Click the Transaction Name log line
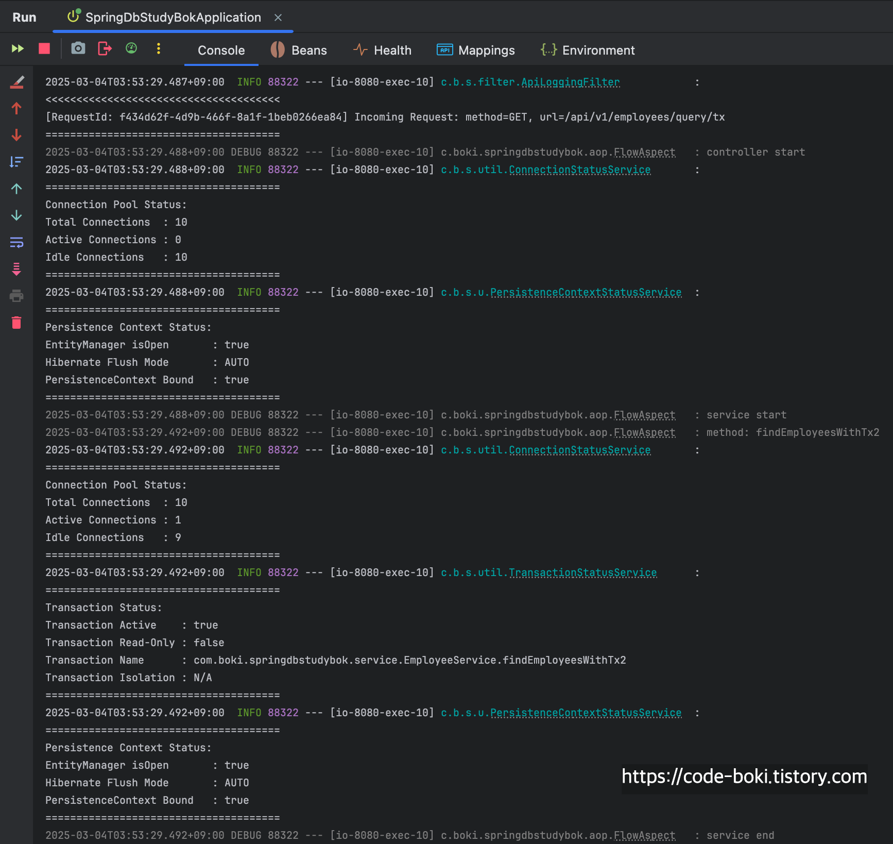Image resolution: width=893 pixels, height=844 pixels. [x=335, y=660]
